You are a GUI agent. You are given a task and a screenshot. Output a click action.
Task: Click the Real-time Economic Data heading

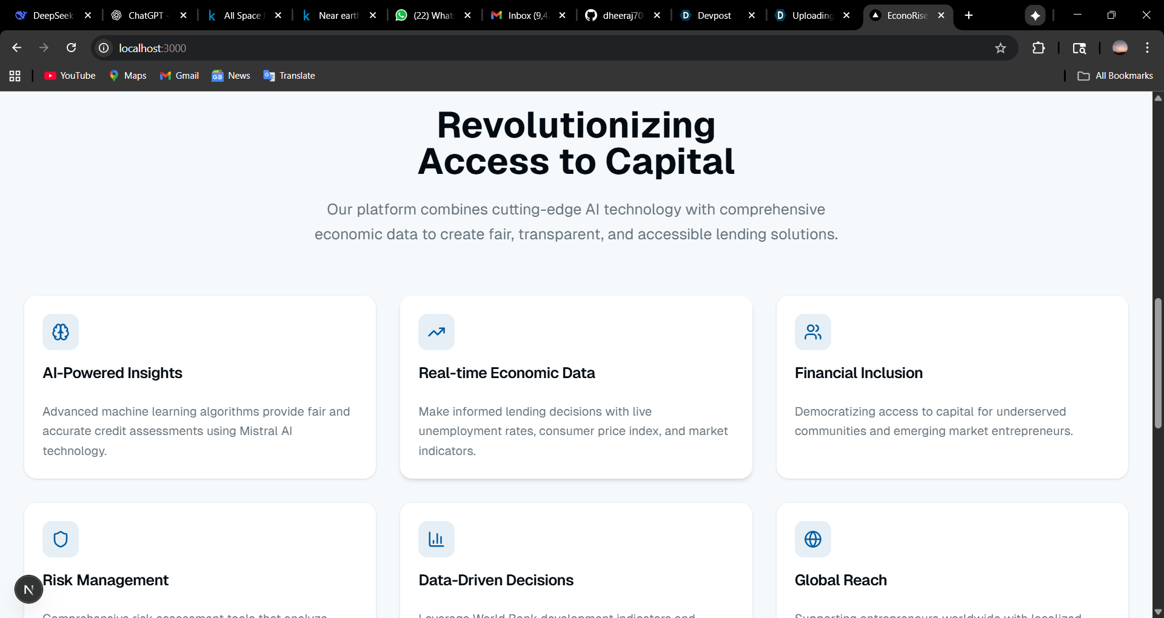pyautogui.click(x=507, y=373)
